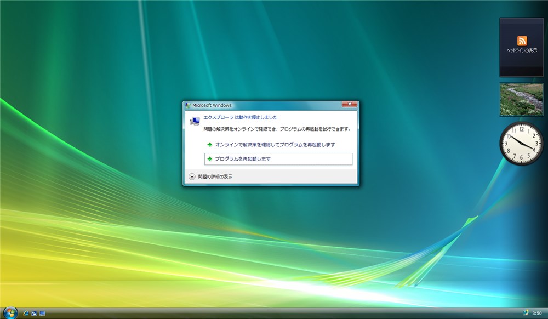The image size is (548, 319).
Task: Click the ヘッドラインの表示 text in gadget
Action: (x=522, y=50)
